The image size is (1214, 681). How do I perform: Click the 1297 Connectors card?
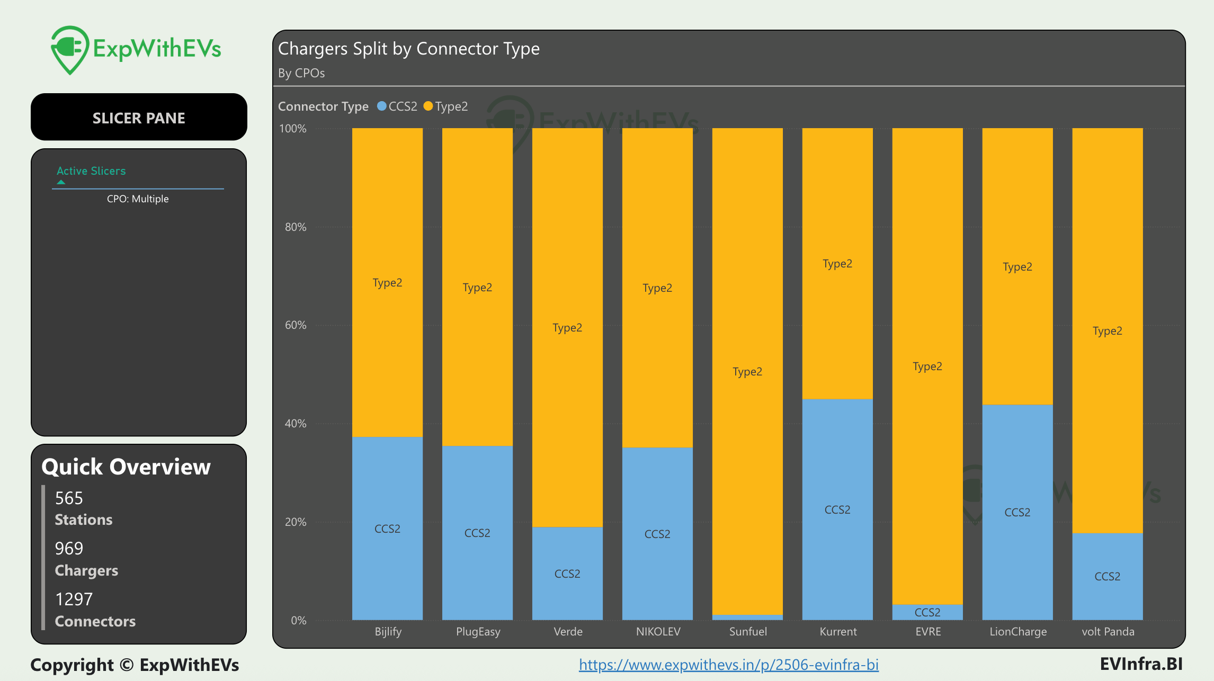(95, 610)
